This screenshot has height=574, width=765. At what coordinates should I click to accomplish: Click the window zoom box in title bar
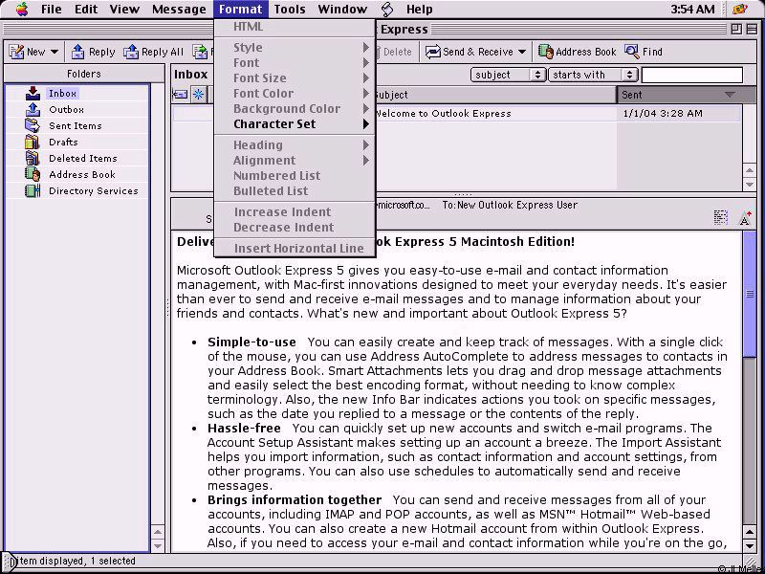(x=736, y=30)
